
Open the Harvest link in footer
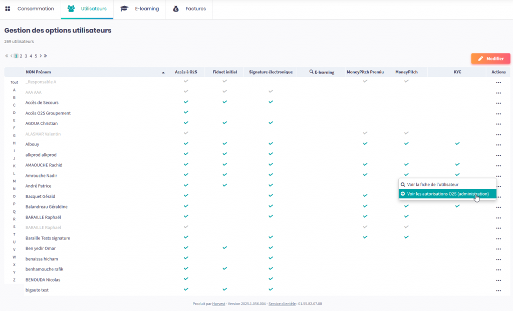tap(218, 303)
